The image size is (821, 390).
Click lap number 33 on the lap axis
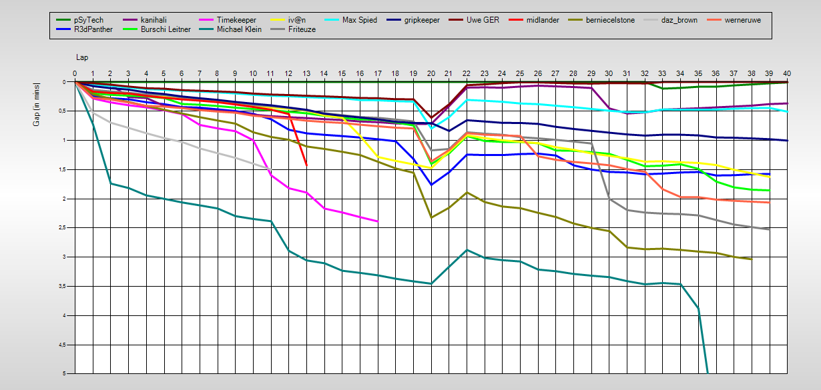point(663,74)
